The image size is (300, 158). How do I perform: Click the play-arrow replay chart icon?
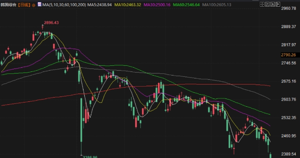tap(272, 4)
